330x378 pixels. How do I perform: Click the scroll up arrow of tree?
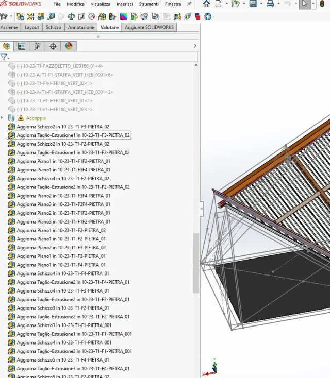click(x=196, y=65)
